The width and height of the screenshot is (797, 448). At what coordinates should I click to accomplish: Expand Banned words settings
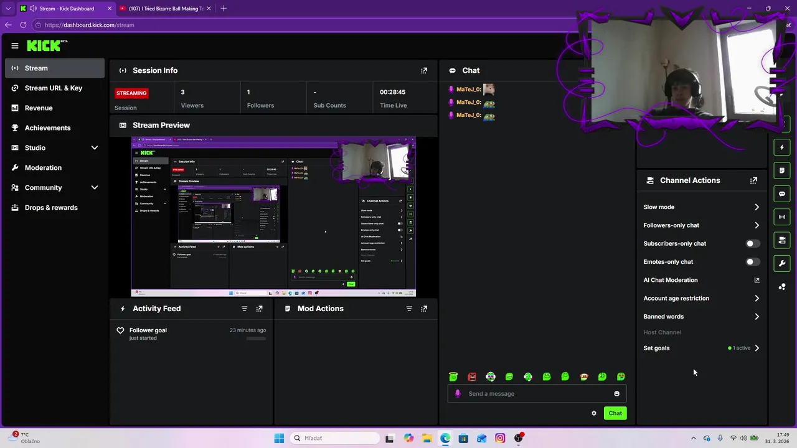757,317
